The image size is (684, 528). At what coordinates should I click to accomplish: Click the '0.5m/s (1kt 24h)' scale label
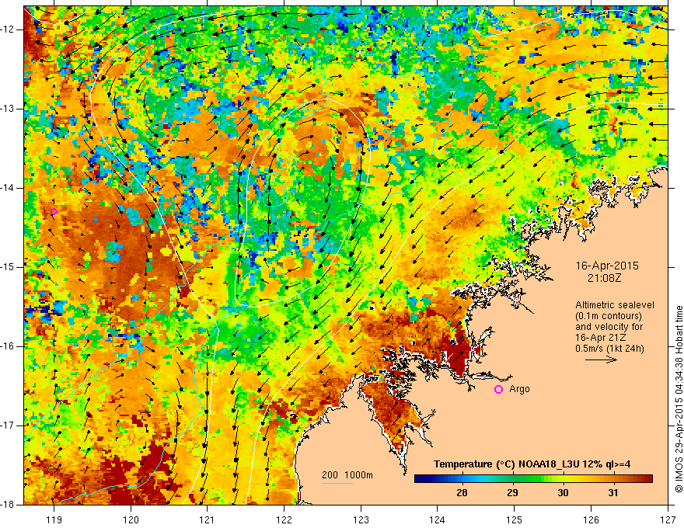609,349
